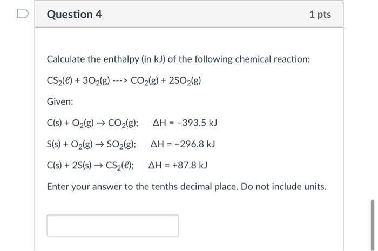Click the ΔH = +87.8 kJ value

[x=178, y=165]
